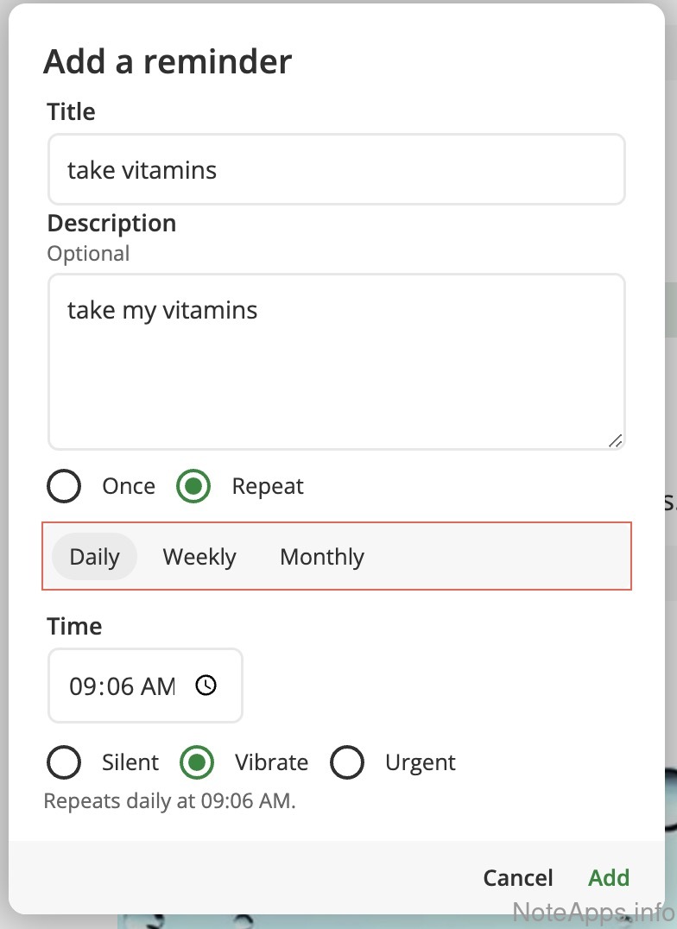677x929 pixels.
Task: Click the Description box resize handle
Action: [615, 440]
